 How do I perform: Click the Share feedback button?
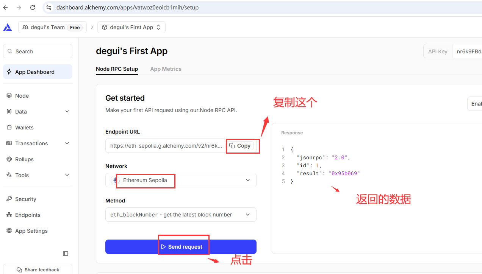[38, 269]
